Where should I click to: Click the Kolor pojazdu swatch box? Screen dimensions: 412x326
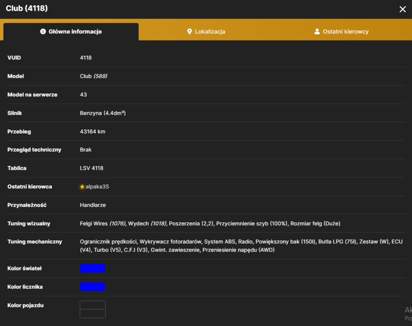click(93, 309)
